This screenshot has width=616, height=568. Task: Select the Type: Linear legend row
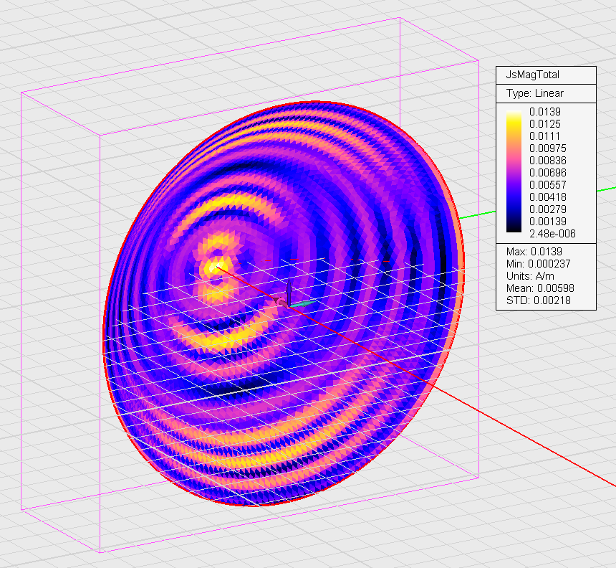tap(535, 93)
